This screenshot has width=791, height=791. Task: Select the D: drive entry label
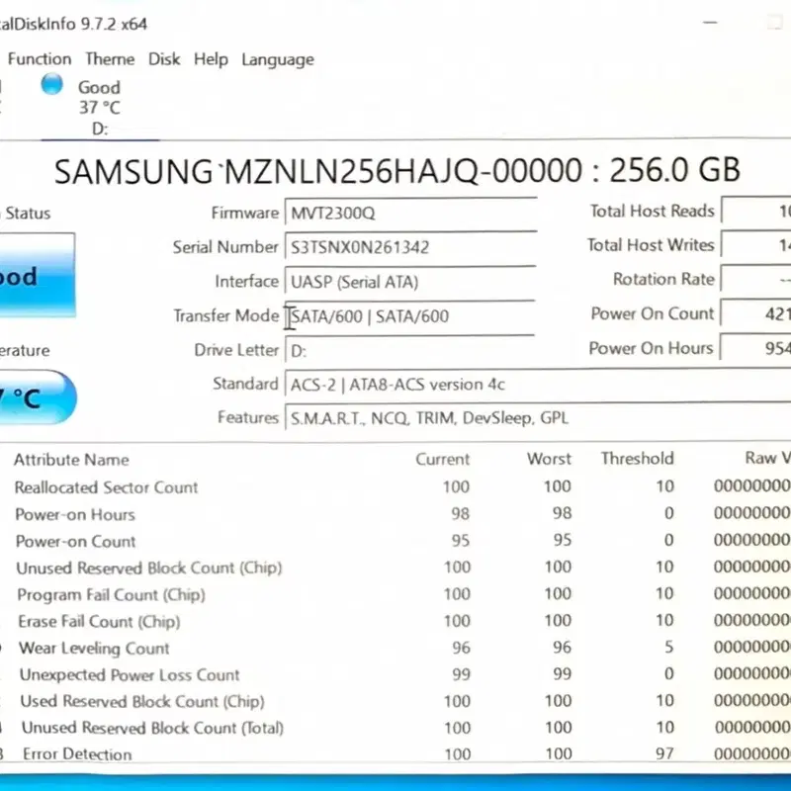[100, 130]
